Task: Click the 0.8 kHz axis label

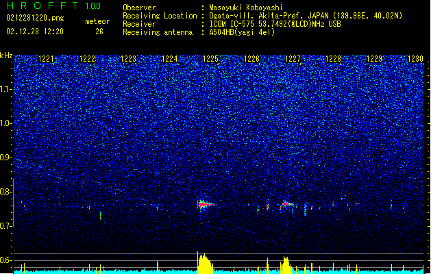Action: point(6,192)
